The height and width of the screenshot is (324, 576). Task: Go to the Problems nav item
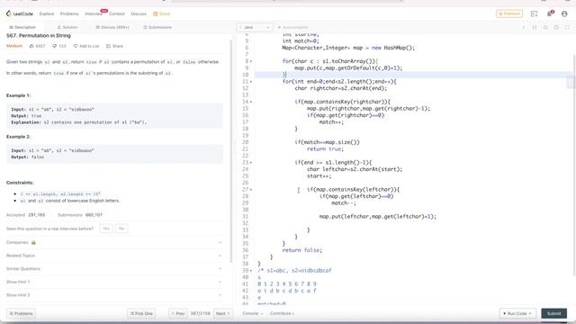pyautogui.click(x=69, y=13)
